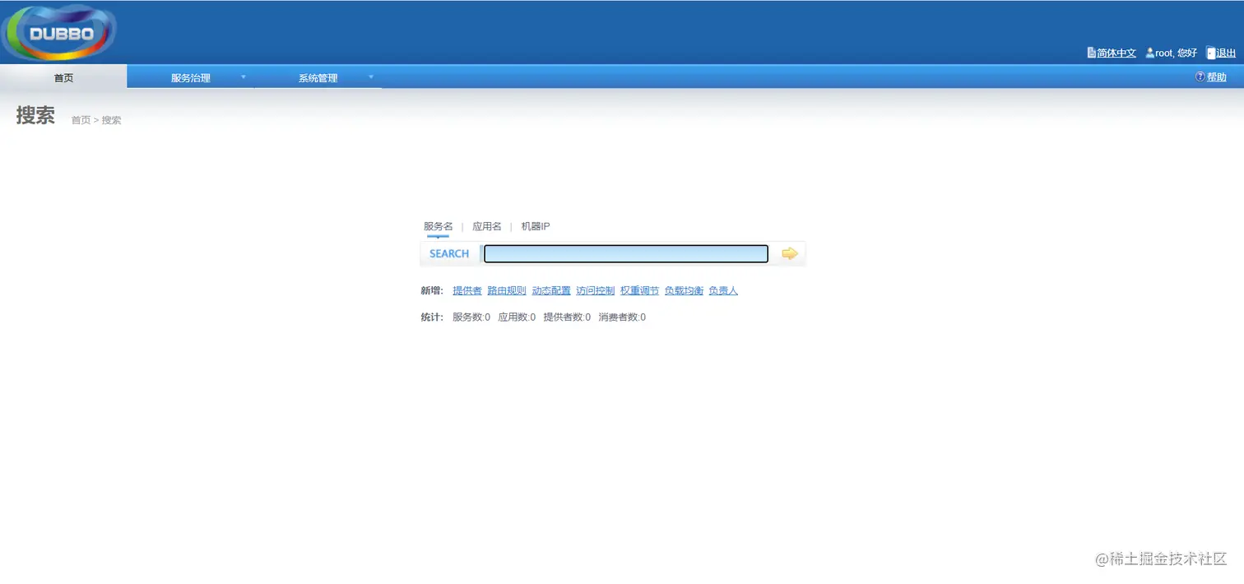The width and height of the screenshot is (1244, 584).
Task: Open the 服务治理 menu
Action: click(191, 77)
